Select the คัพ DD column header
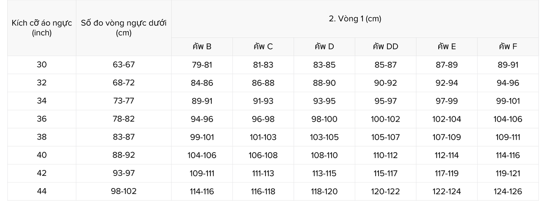The height and width of the screenshot is (208, 542). coord(385,47)
